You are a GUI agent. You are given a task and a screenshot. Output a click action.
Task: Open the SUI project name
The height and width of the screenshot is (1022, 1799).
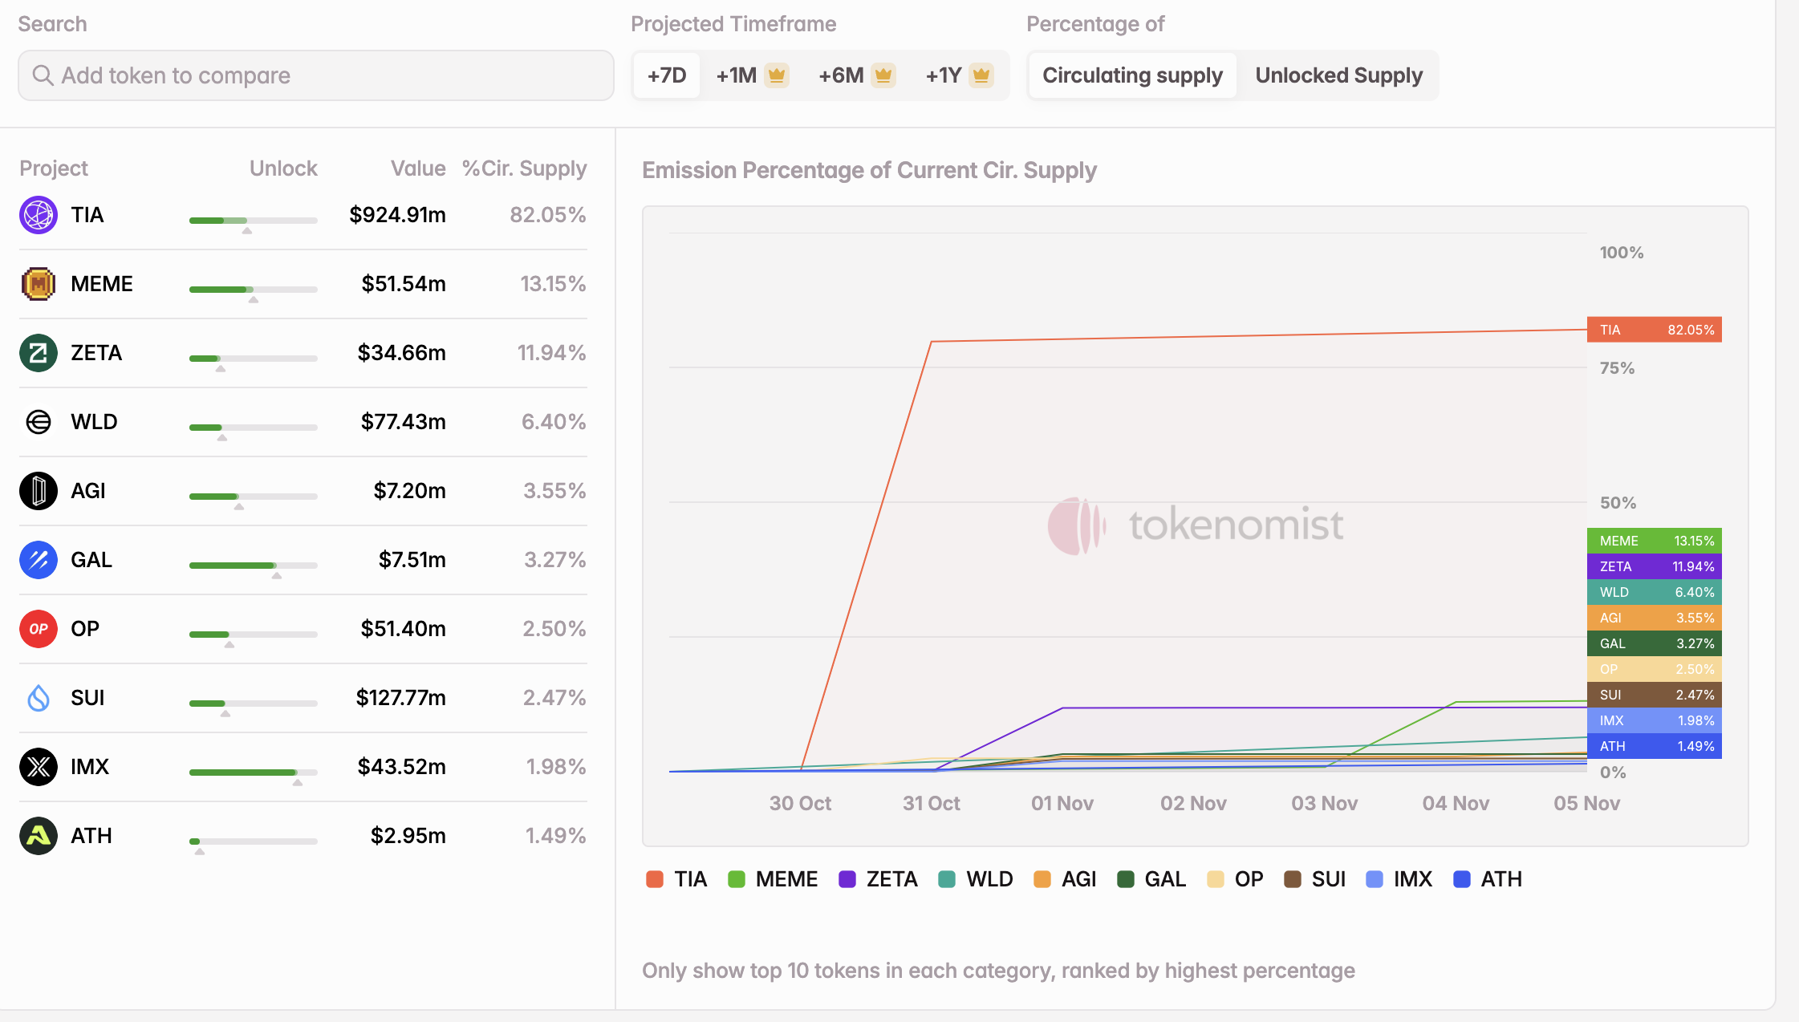tap(87, 698)
